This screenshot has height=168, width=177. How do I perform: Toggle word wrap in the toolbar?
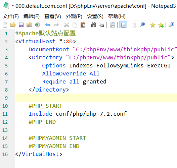(123, 25)
